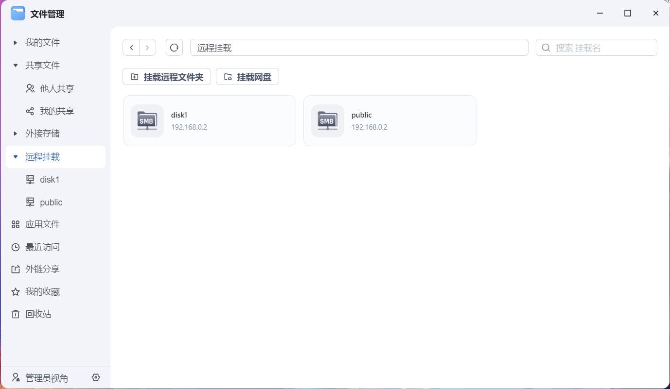Click the 挂载远程文件夹 button
The height and width of the screenshot is (389, 670).
pos(167,77)
